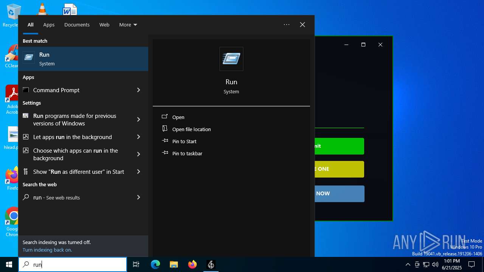484x272 pixels.
Task: Click icon beside Run programs made for previous versions
Action: (26, 116)
